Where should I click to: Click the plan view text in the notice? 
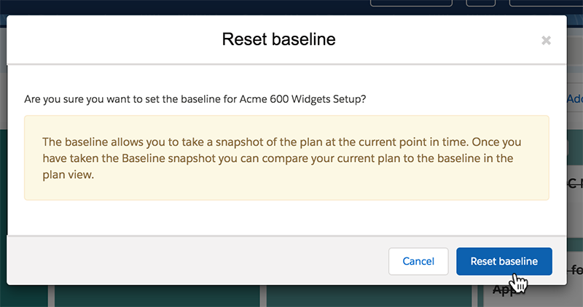click(x=68, y=174)
